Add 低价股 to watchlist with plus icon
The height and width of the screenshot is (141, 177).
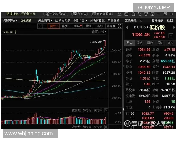(x=171, y=36)
